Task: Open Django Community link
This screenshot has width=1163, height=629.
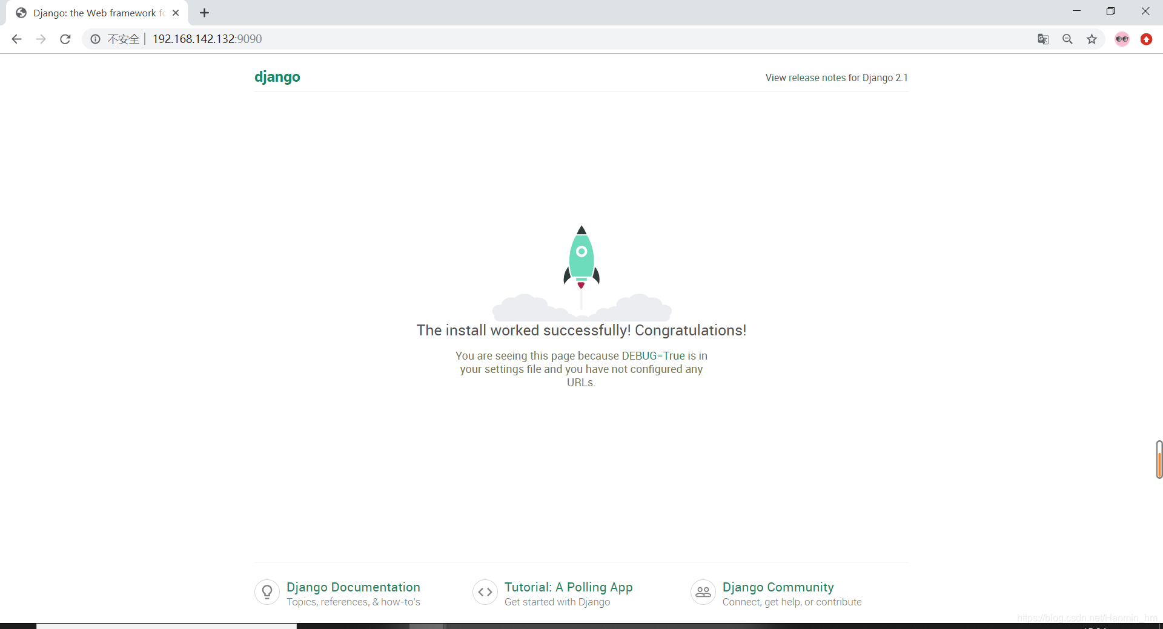Action: (778, 587)
